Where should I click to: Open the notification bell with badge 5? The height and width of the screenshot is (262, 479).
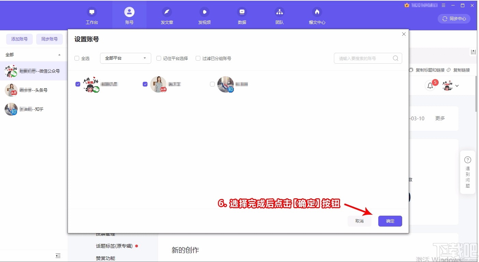(430, 86)
